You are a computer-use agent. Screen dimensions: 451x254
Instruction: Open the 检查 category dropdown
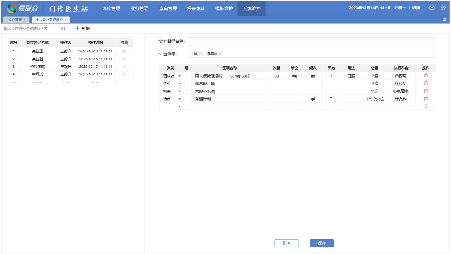(179, 91)
